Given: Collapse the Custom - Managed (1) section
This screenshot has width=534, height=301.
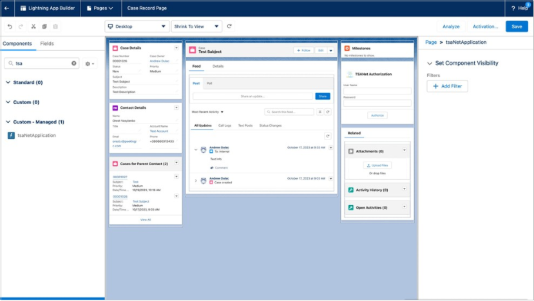Looking at the screenshot, I should pyautogui.click(x=7, y=122).
